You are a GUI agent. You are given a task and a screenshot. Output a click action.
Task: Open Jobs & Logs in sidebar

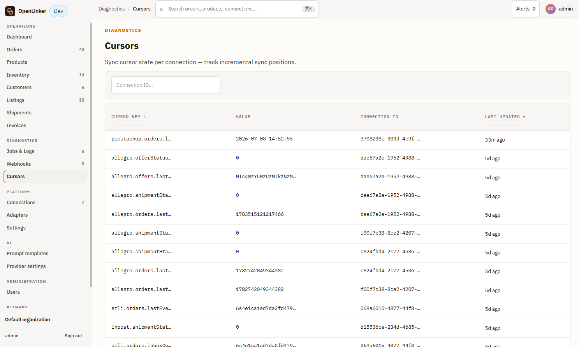(x=45, y=151)
